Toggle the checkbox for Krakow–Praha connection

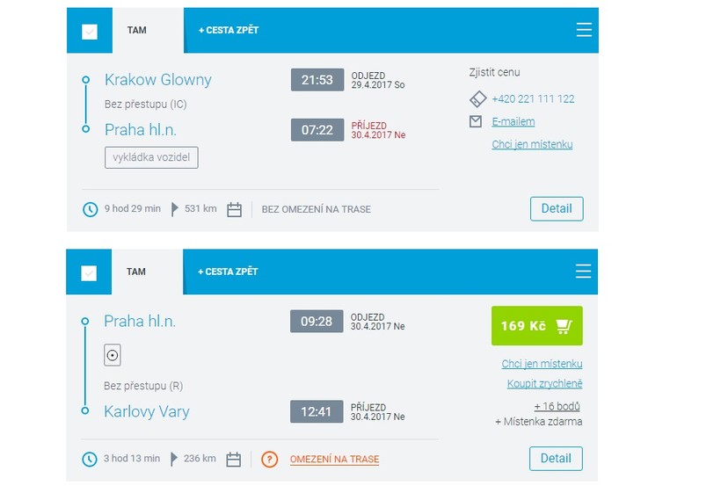click(90, 32)
